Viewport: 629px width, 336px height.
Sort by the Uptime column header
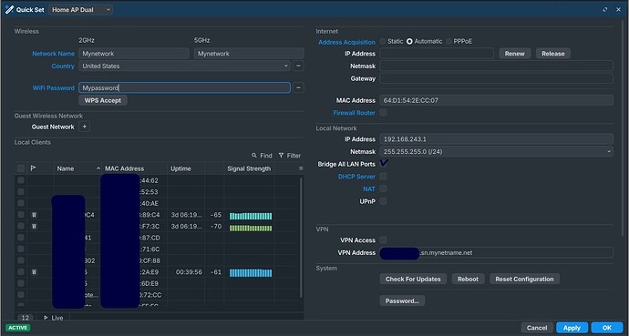[180, 168]
